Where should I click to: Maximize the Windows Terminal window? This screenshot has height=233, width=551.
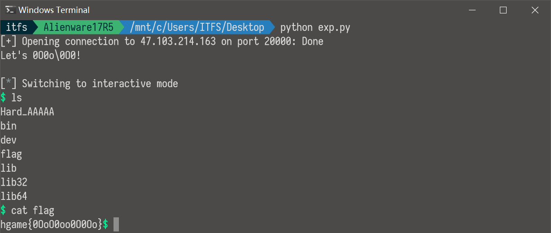[503, 10]
